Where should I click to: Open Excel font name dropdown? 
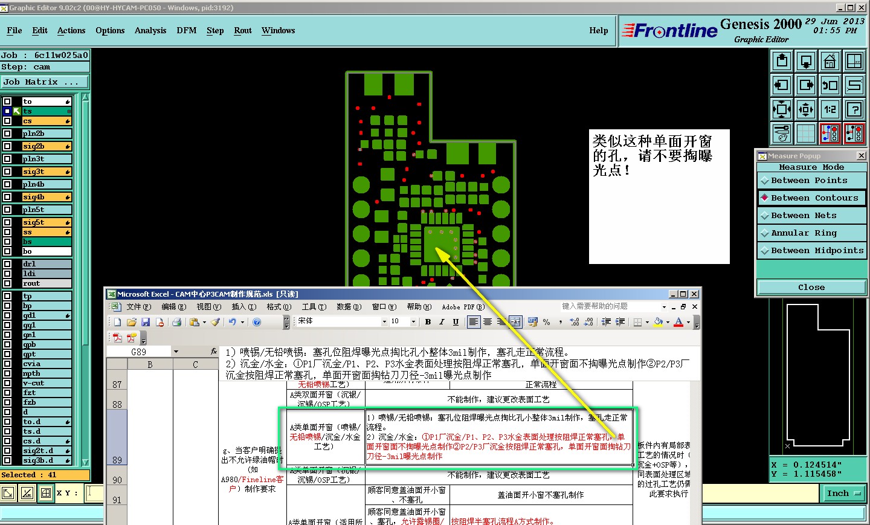pyautogui.click(x=384, y=322)
